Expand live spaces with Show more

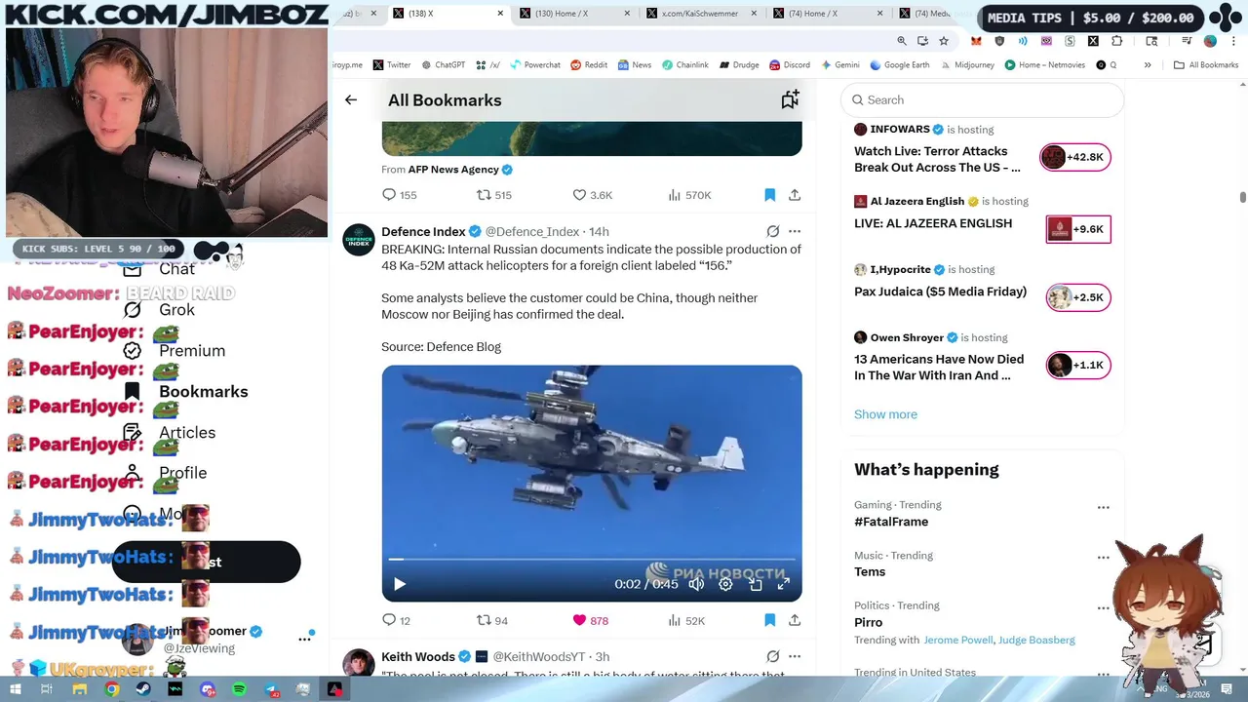tap(885, 414)
